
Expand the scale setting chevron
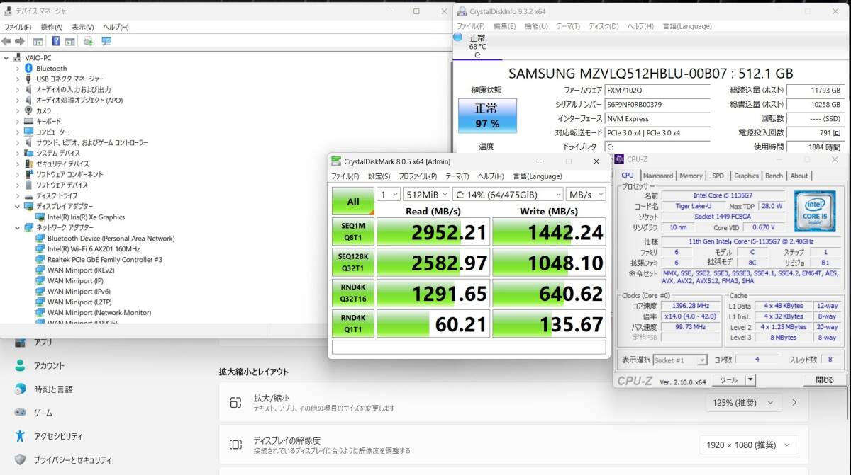click(794, 402)
